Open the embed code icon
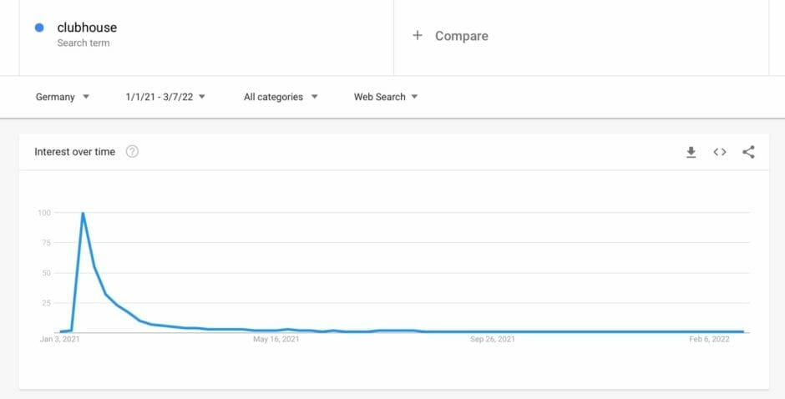Screen dimensions: 785x399 719,152
